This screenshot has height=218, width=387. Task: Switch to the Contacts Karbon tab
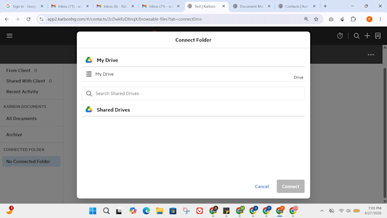pyautogui.click(x=297, y=6)
